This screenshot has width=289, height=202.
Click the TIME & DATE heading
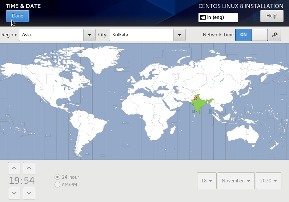coord(23,6)
